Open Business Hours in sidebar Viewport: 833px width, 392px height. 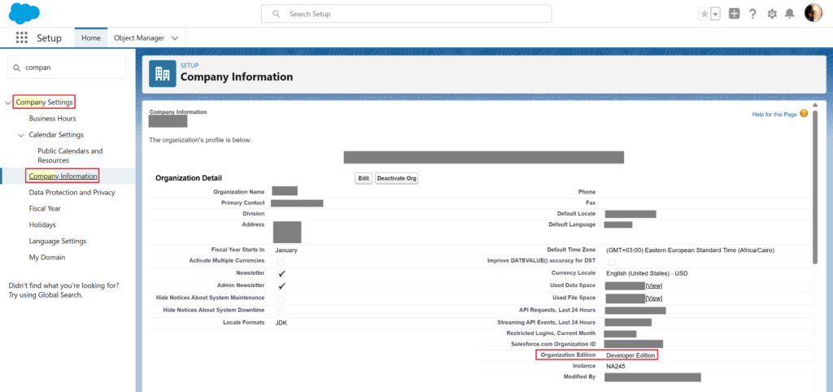point(53,119)
